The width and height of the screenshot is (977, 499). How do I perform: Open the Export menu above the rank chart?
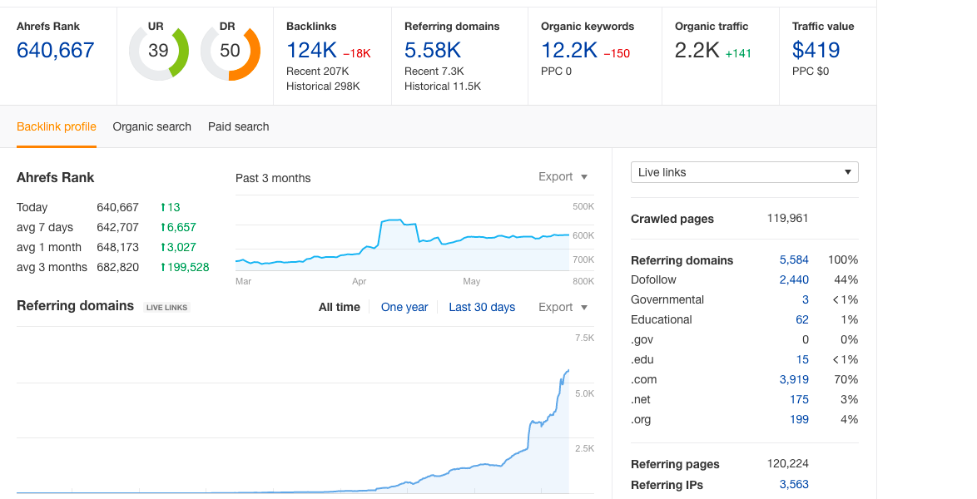coord(562,176)
